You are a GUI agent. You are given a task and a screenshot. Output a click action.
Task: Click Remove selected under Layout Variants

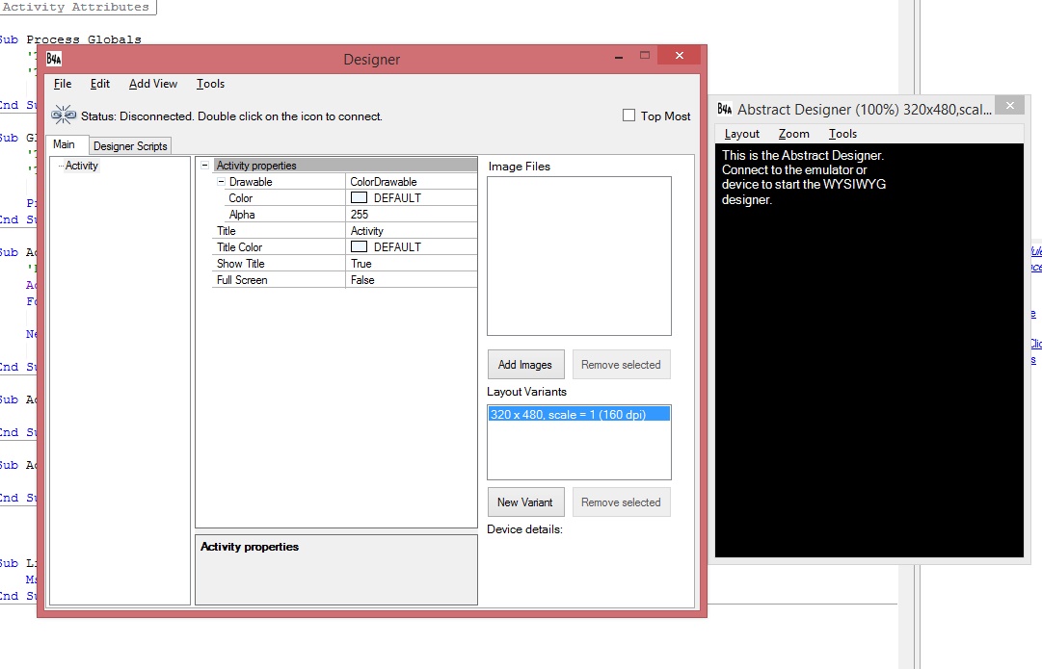(621, 502)
